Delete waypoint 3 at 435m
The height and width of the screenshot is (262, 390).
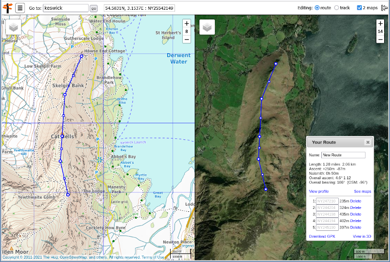coord(356,214)
